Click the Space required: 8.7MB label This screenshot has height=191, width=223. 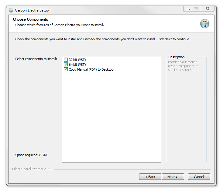32,155
